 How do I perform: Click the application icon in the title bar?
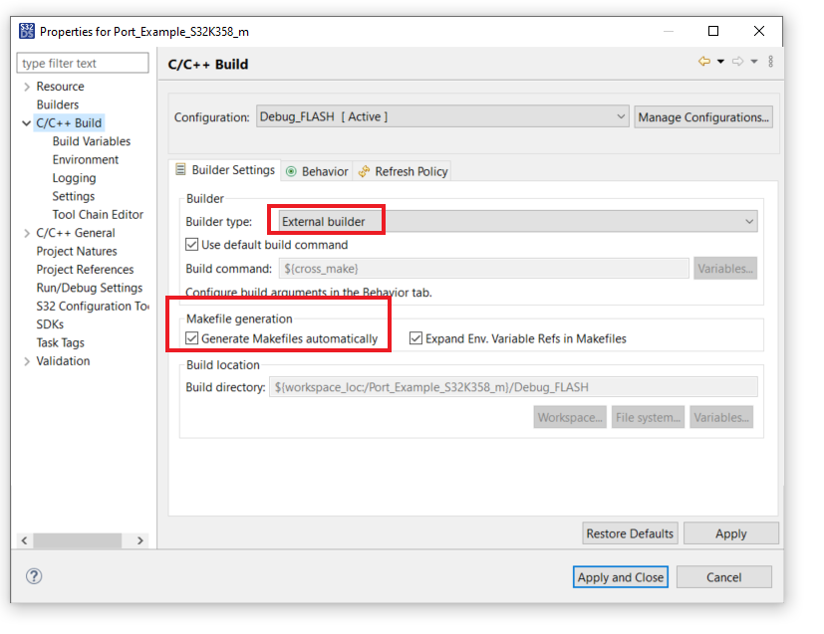pos(26,30)
